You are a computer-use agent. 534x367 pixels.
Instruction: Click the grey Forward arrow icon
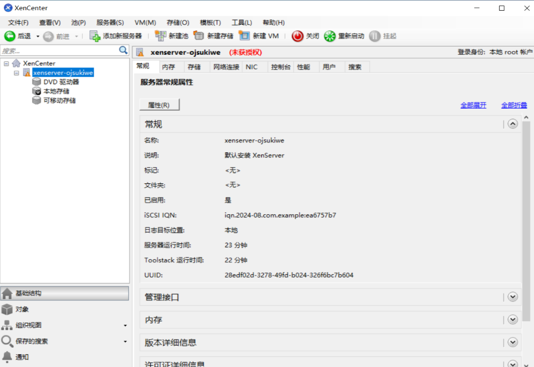48,37
